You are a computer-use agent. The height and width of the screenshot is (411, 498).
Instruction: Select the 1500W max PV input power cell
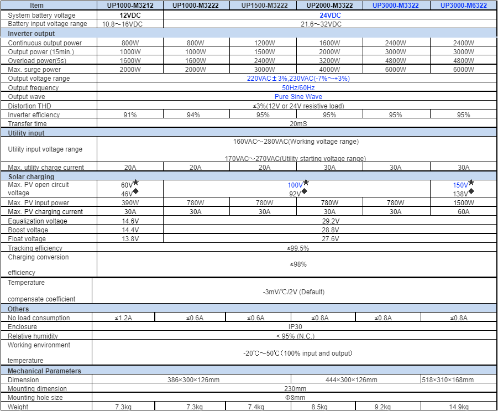[x=463, y=203]
